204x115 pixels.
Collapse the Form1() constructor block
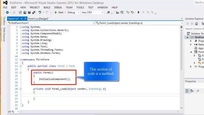20,73
